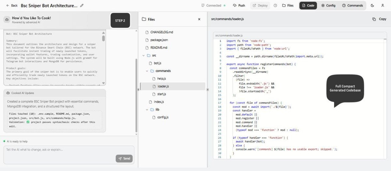This screenshot has height=171, width=391.
Task: Collapse the lib folder chevron
Action: pos(147,110)
